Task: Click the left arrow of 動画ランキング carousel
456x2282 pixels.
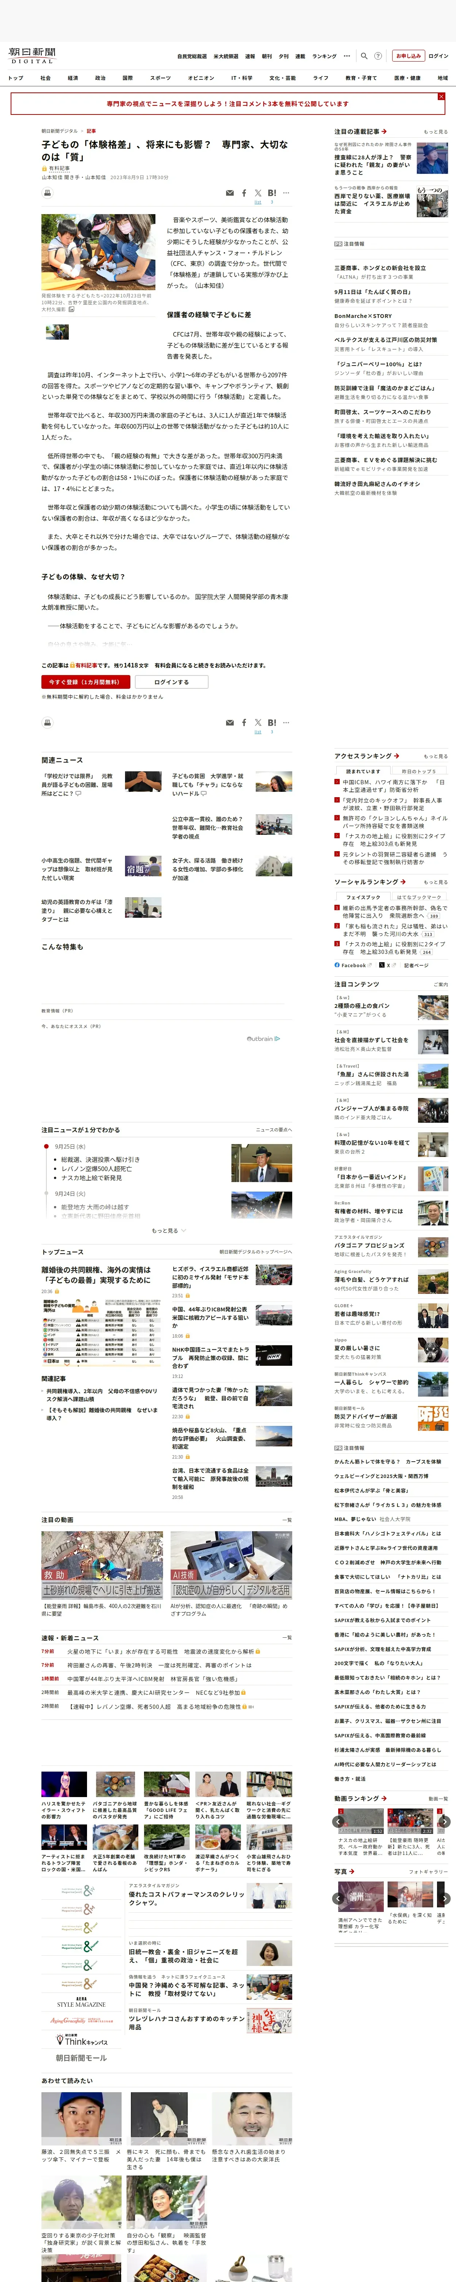Action: (338, 1821)
